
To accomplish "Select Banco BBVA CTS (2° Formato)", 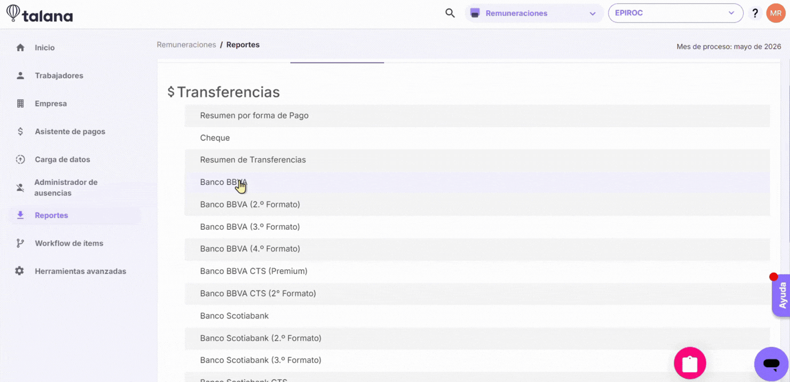I will [x=477, y=293].
